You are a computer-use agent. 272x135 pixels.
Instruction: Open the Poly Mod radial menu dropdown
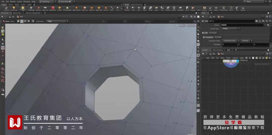tap(66, 2)
